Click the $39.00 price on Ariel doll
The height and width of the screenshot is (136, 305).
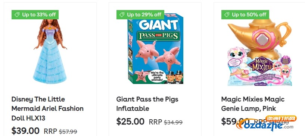pyautogui.click(x=25, y=131)
